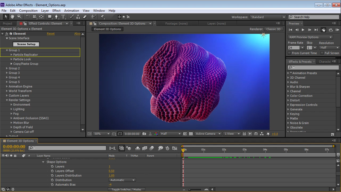
Task: Open the Active Camera view dropdown
Action: pos(208,134)
